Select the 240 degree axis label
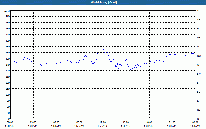Viewport: 206px width, 129px height. click(8, 71)
